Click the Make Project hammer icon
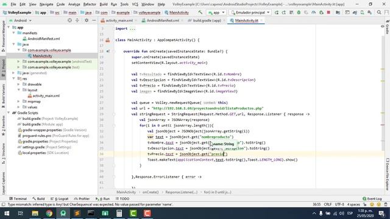This screenshot has width=390, height=219. (200, 12)
